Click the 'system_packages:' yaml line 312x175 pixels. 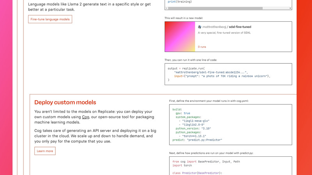click(188, 117)
